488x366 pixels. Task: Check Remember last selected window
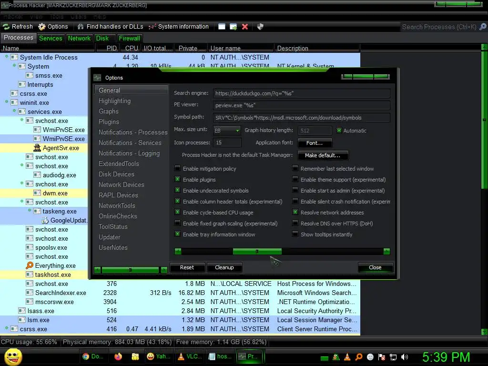point(295,168)
